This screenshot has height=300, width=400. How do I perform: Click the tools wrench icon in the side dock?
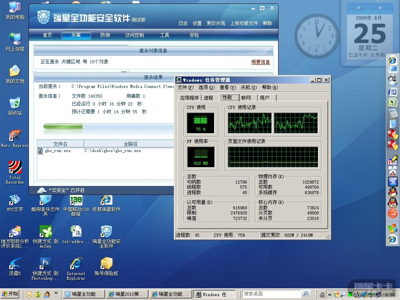click(393, 182)
